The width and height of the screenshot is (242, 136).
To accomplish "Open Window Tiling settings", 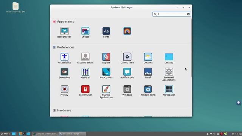I will coord(148,91).
